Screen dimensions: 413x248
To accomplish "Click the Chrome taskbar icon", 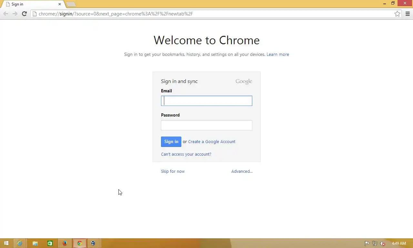I will [79, 243].
